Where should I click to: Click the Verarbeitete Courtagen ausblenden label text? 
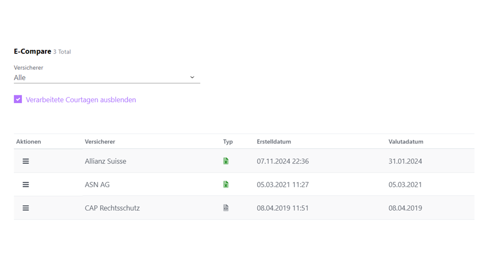point(81,100)
